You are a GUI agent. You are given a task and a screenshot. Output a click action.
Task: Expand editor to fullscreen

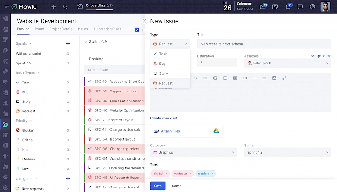point(284,78)
